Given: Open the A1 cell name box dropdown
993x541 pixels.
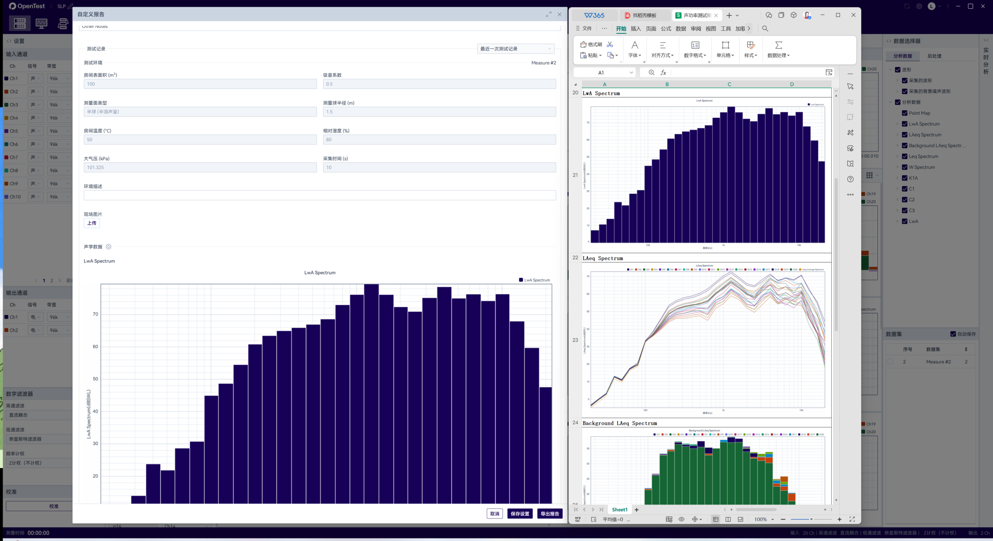Looking at the screenshot, I should pos(631,73).
